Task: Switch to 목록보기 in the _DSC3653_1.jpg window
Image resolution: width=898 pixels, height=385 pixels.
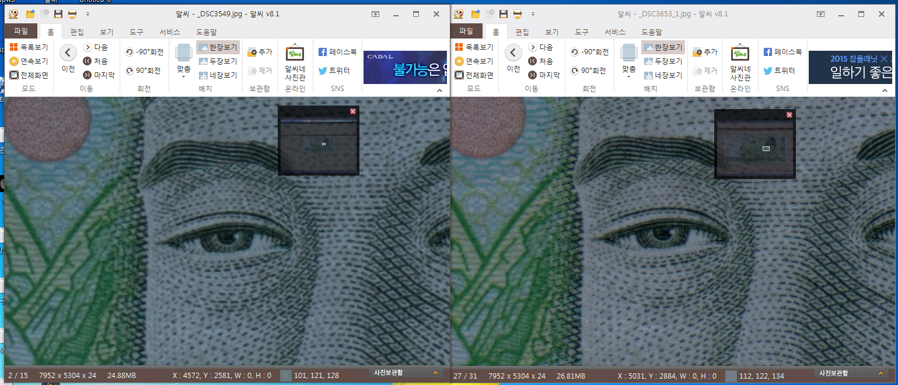Action: [474, 47]
